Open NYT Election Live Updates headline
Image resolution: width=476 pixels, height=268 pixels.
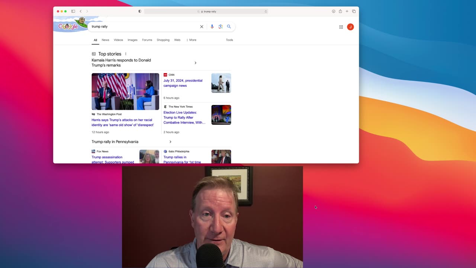click(184, 118)
